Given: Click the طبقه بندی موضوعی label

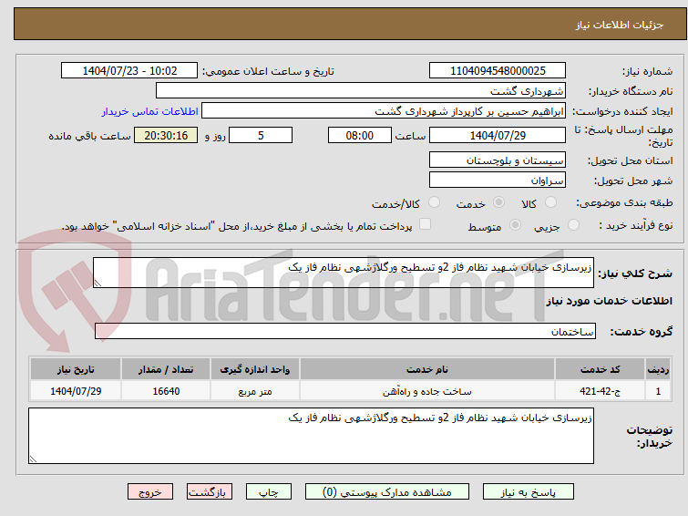Looking at the screenshot, I should tap(624, 202).
